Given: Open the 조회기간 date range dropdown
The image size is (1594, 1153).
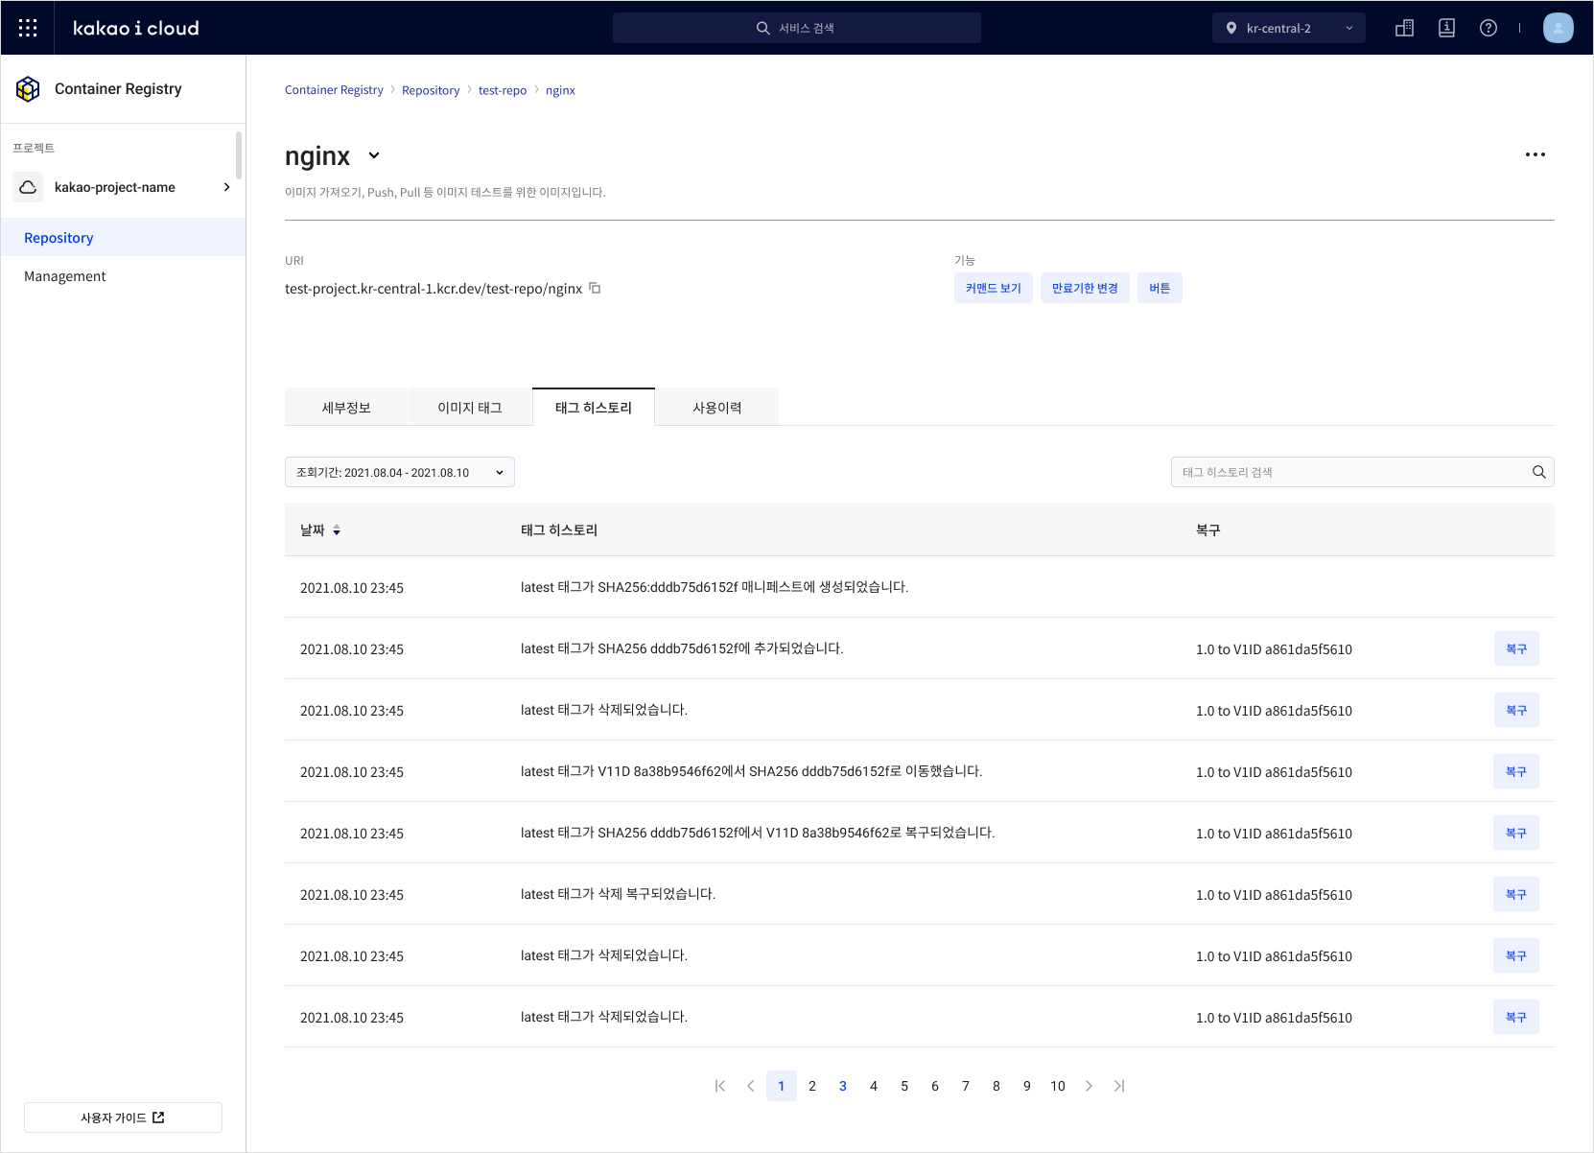Looking at the screenshot, I should [x=400, y=472].
